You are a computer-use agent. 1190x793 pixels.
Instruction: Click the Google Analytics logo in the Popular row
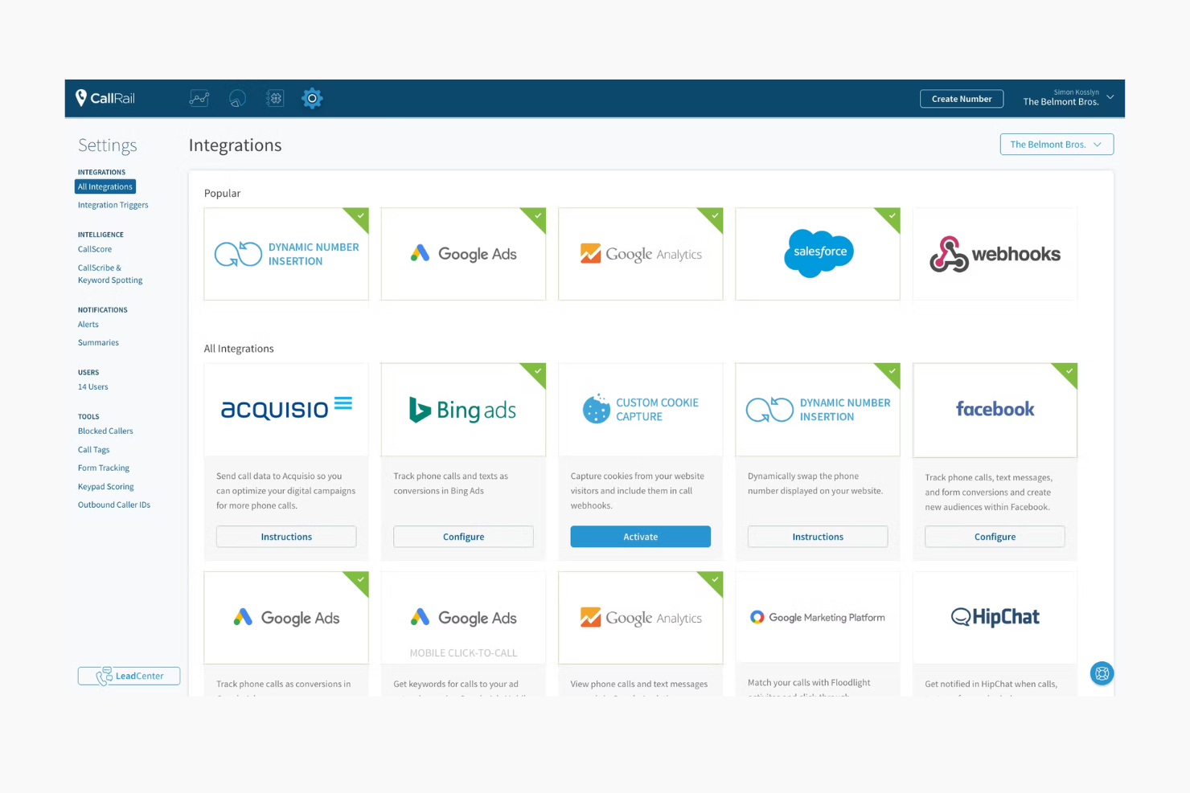point(641,254)
